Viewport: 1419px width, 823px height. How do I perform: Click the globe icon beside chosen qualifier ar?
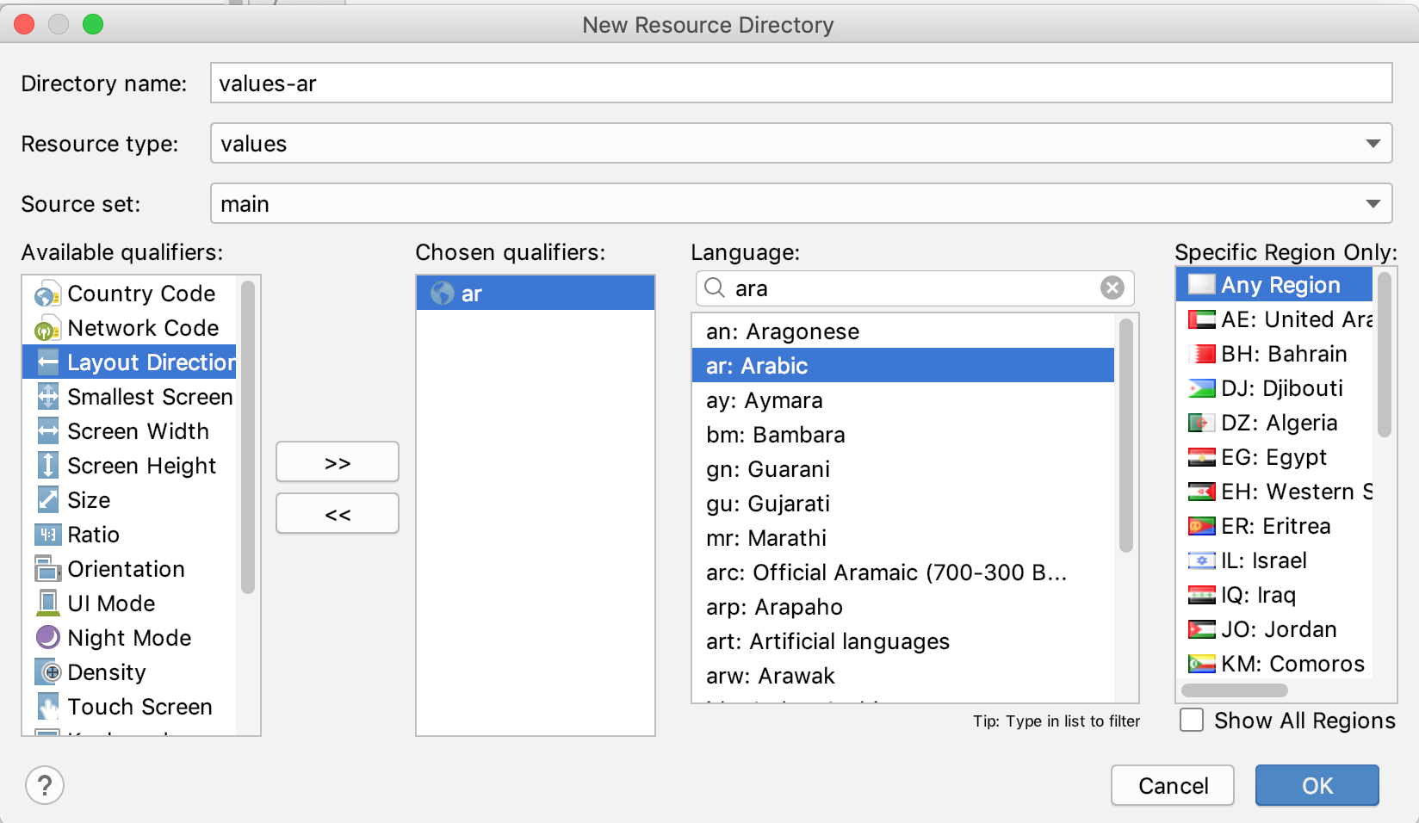[x=443, y=294]
